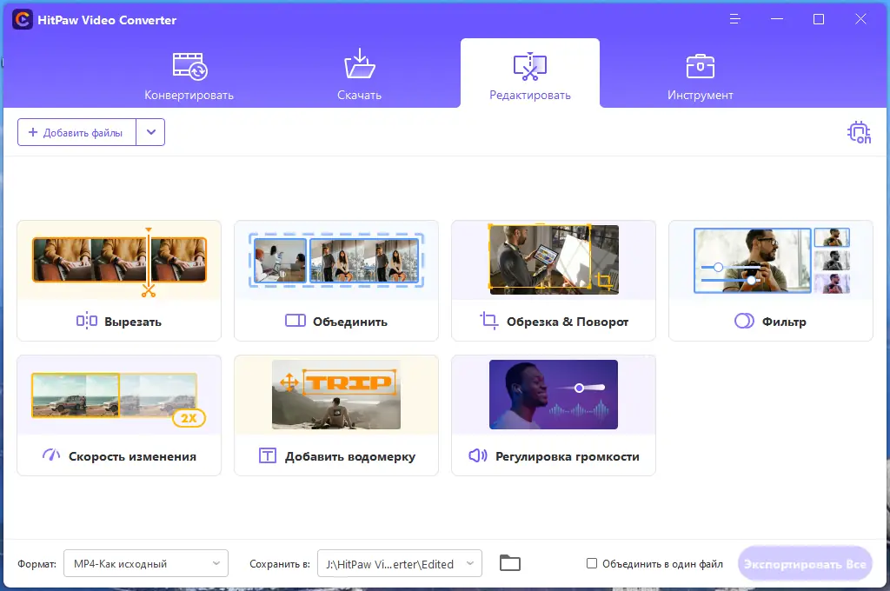This screenshot has height=591, width=890.
Task: Open the Скорость изменения speed tool
Action: pyautogui.click(x=118, y=415)
